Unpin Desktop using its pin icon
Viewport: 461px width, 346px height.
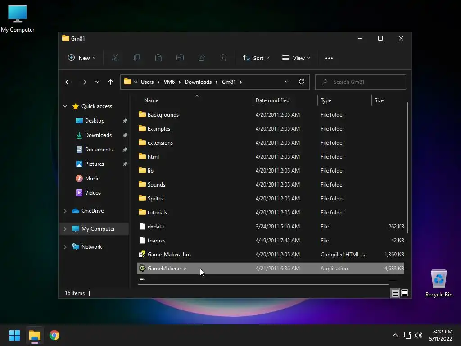click(x=125, y=121)
